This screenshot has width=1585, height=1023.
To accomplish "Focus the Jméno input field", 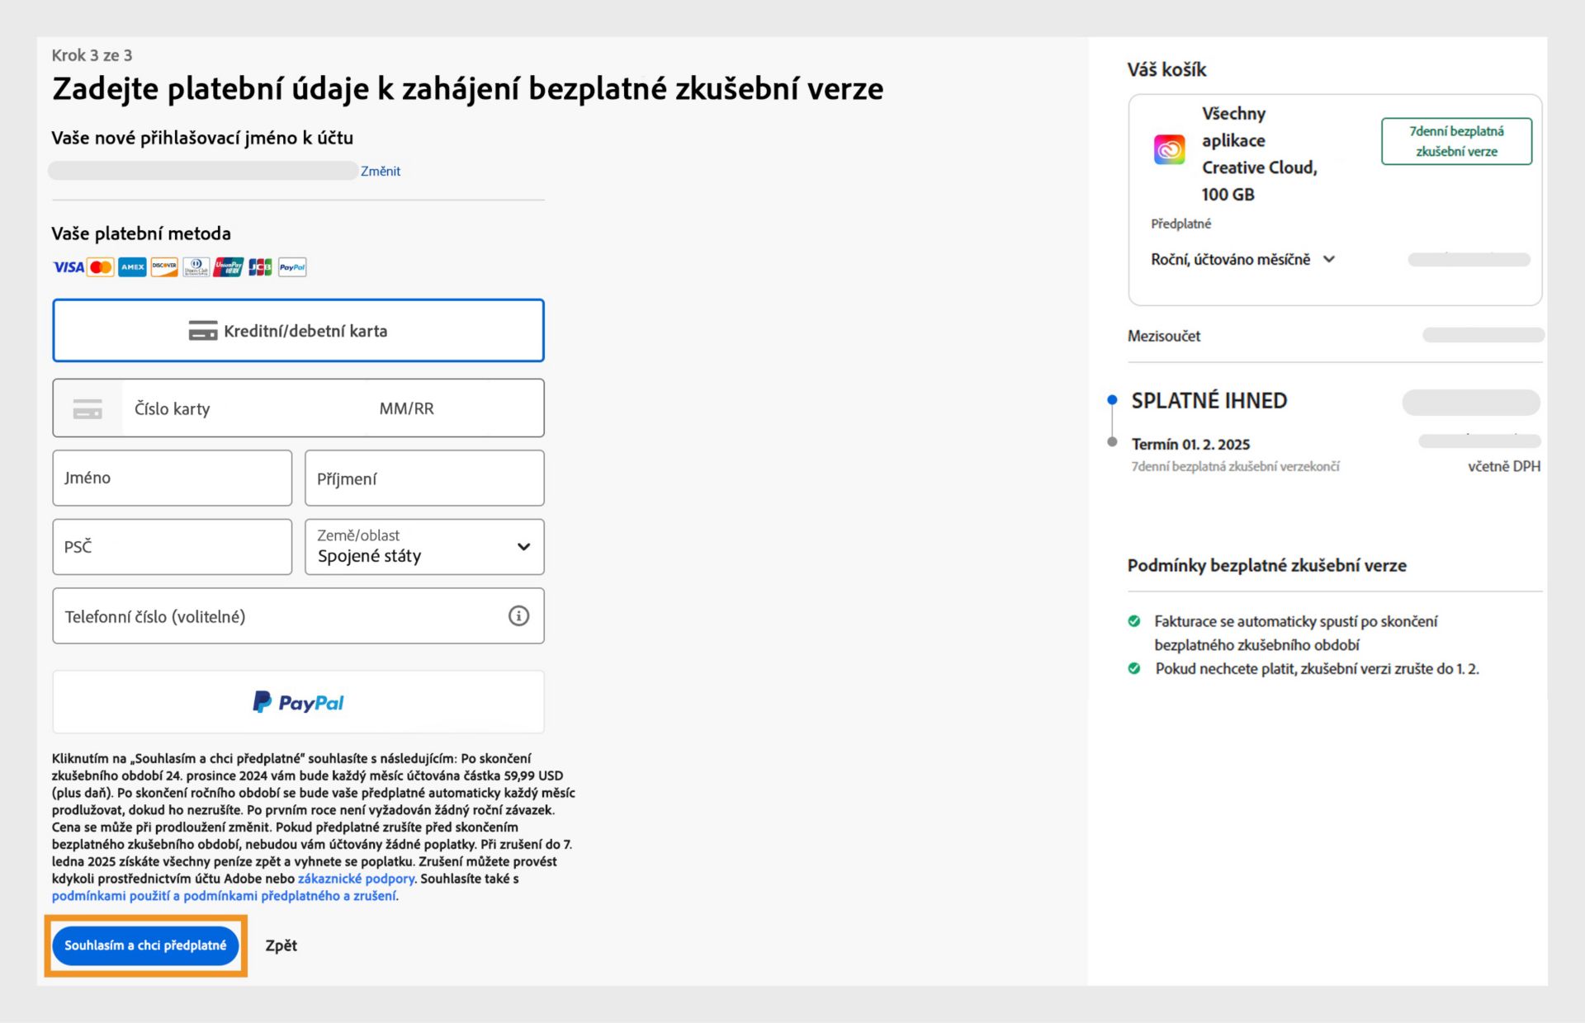I will 172,478.
